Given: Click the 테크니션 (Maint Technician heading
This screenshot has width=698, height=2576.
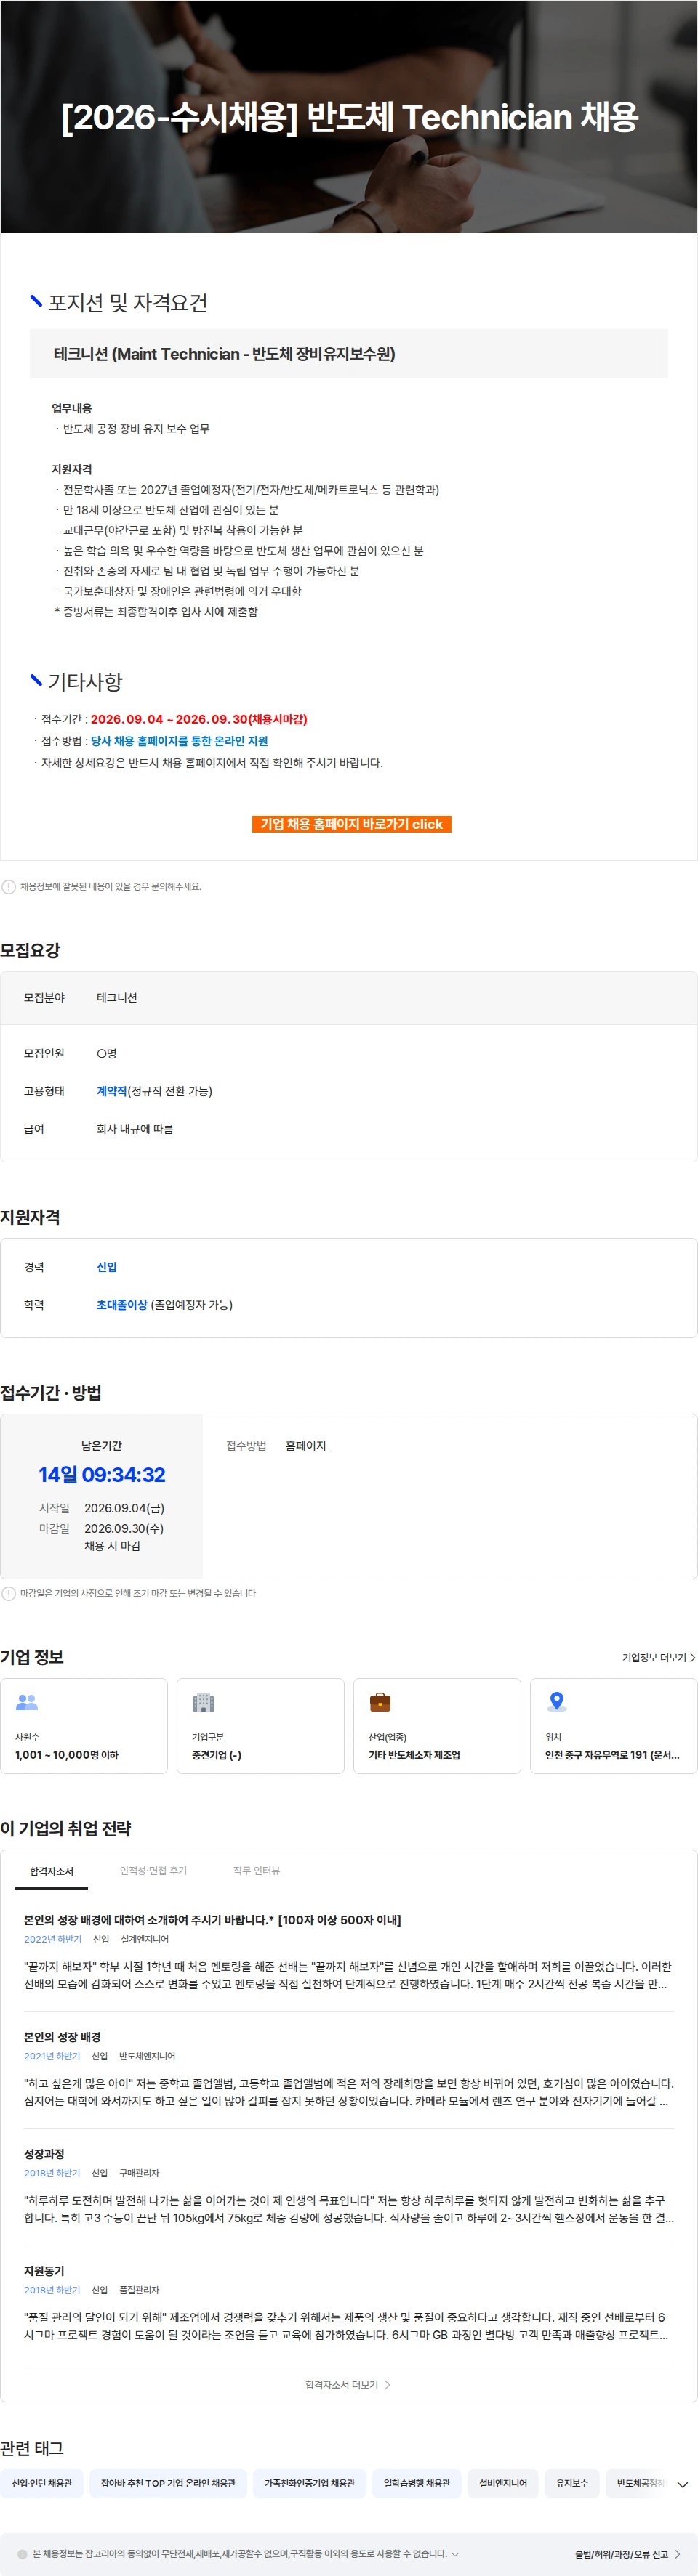Looking at the screenshot, I should point(225,354).
